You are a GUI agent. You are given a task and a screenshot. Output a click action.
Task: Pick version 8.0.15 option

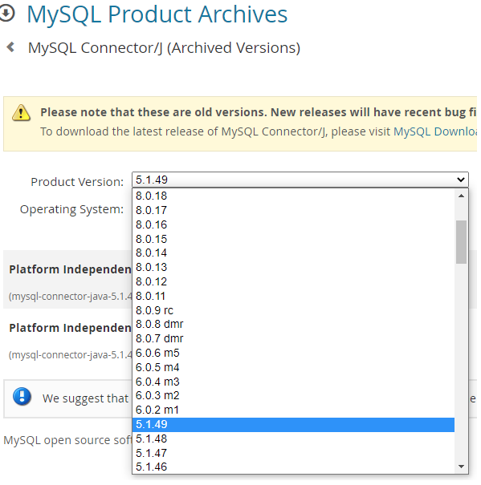click(293, 239)
